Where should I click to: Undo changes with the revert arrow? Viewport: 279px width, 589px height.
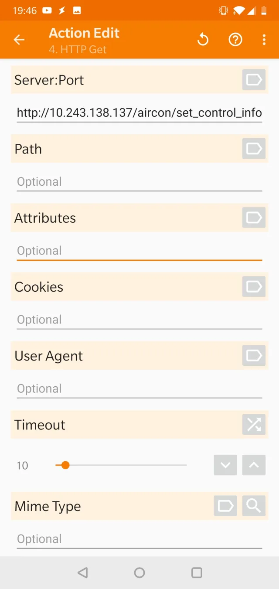[203, 39]
